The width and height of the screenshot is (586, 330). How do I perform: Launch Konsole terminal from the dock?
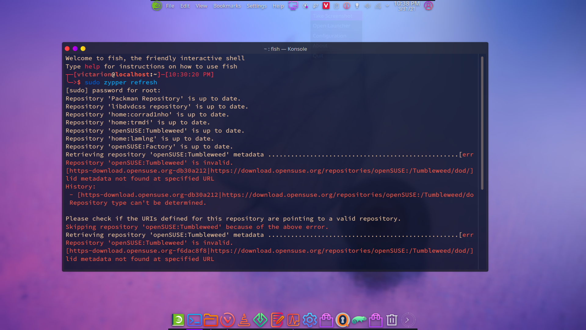(x=194, y=320)
